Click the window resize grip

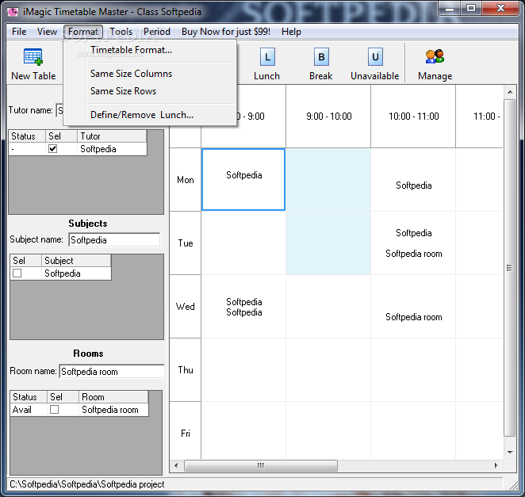[513, 485]
